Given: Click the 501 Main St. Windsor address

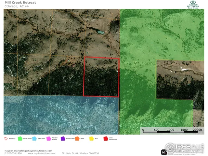Looking at the screenshot, I should click(80, 153).
